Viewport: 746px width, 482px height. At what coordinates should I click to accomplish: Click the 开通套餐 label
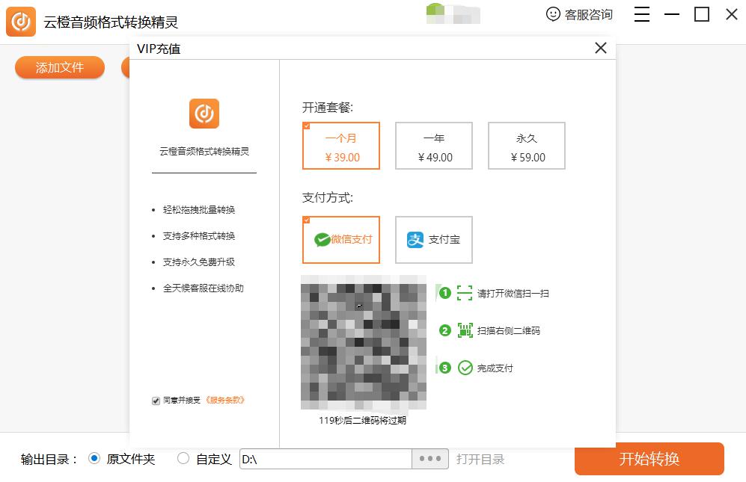click(328, 108)
